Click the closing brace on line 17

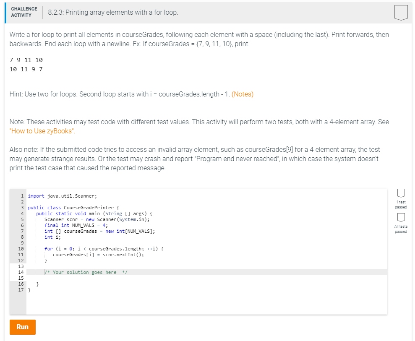tap(29, 290)
